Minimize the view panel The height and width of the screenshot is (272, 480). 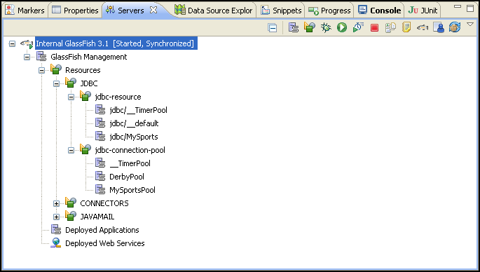pos(458,6)
